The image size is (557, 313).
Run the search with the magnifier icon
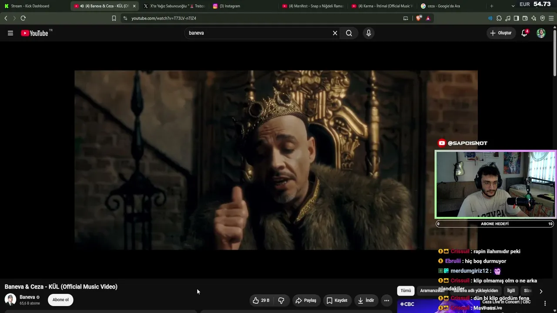349,33
